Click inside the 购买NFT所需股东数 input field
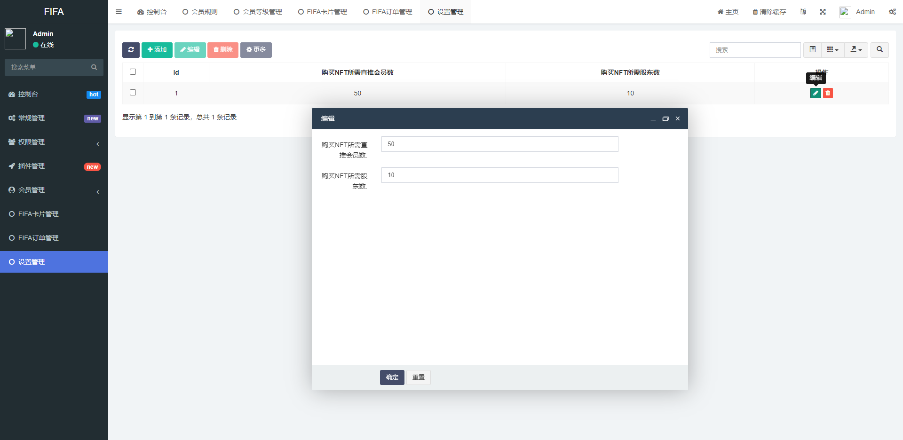The image size is (903, 440). (499, 175)
